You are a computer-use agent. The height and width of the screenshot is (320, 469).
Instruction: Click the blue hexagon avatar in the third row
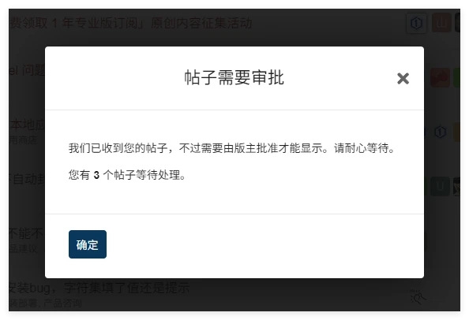(x=440, y=132)
